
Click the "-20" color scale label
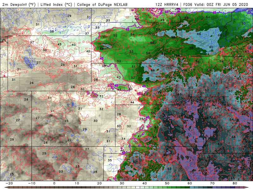point(9,183)
